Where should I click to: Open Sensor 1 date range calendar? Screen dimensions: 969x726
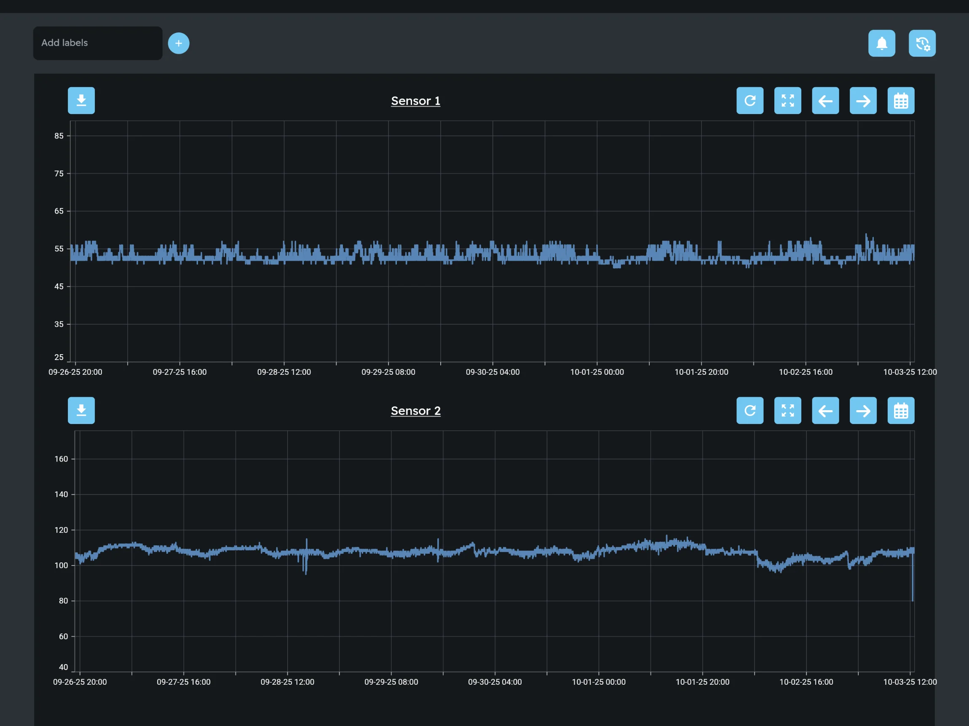coord(900,100)
